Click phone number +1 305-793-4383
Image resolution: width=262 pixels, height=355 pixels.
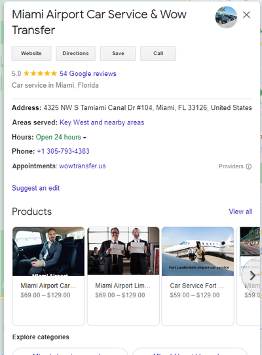coord(63,151)
